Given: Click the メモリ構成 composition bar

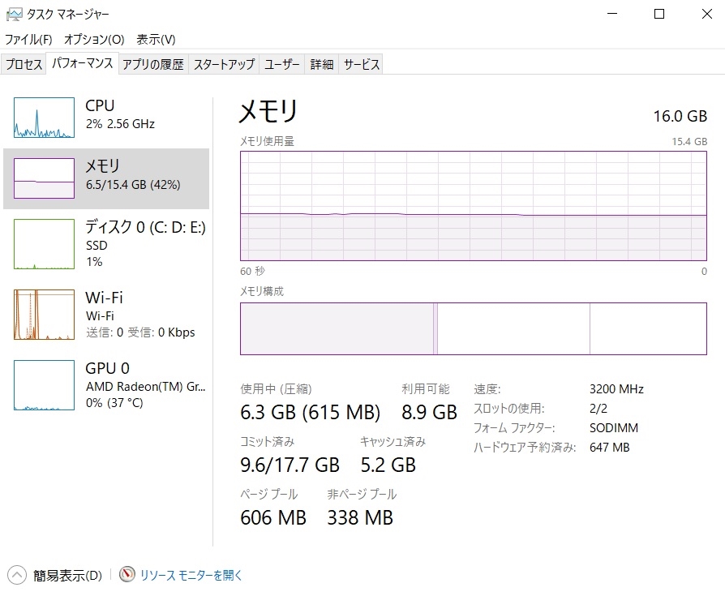Looking at the screenshot, I should point(473,328).
